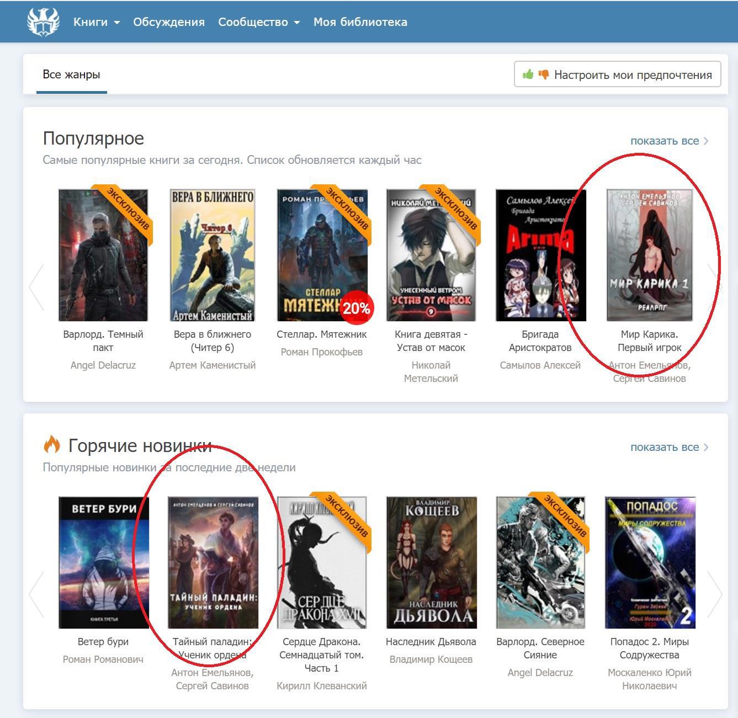Image resolution: width=738 pixels, height=718 pixels.
Task: Click the fire icon beside Горячие новинки
Action: pyautogui.click(x=51, y=445)
